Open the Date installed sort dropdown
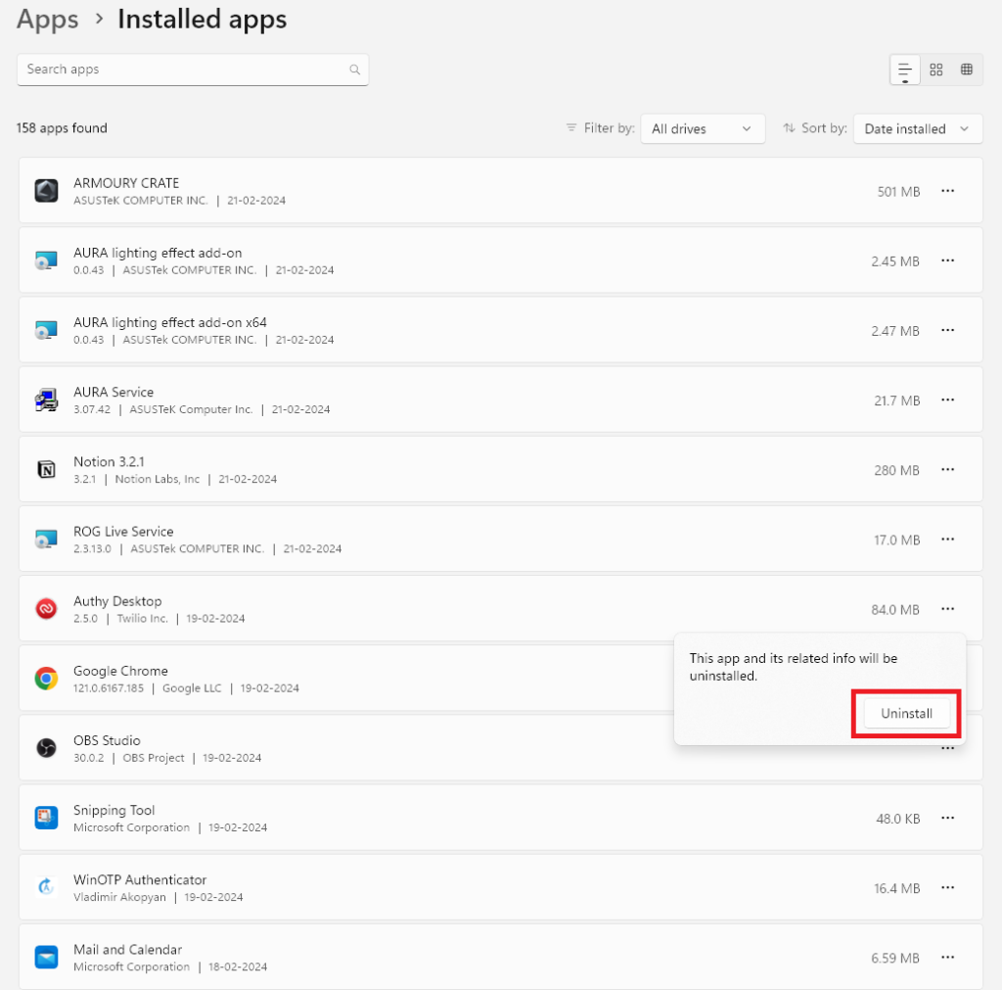Viewport: 1002px width, 990px height. click(x=918, y=128)
